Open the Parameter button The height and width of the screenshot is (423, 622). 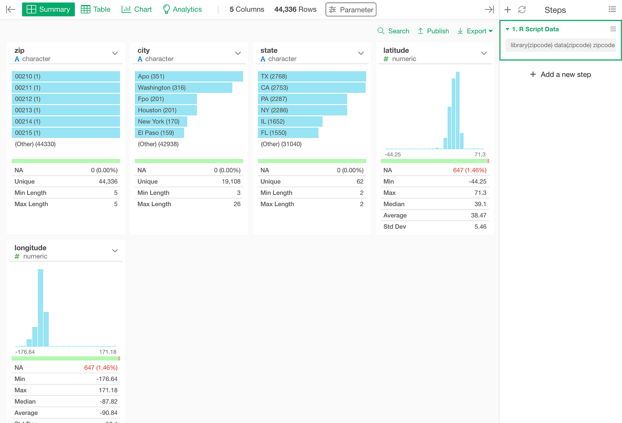[351, 10]
